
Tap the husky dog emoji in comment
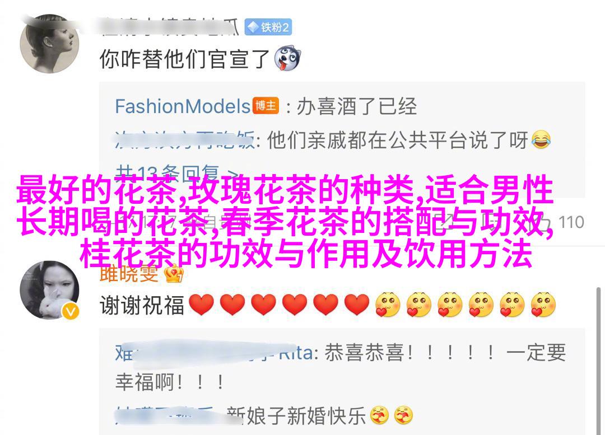[x=287, y=59]
